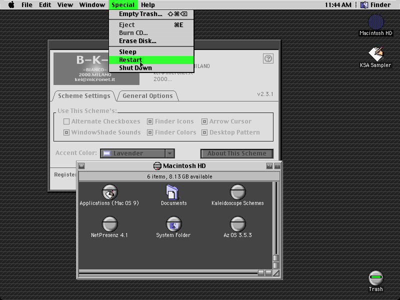The width and height of the screenshot is (400, 300).
Task: Choose Burn CD from Special menu
Action: [151, 33]
